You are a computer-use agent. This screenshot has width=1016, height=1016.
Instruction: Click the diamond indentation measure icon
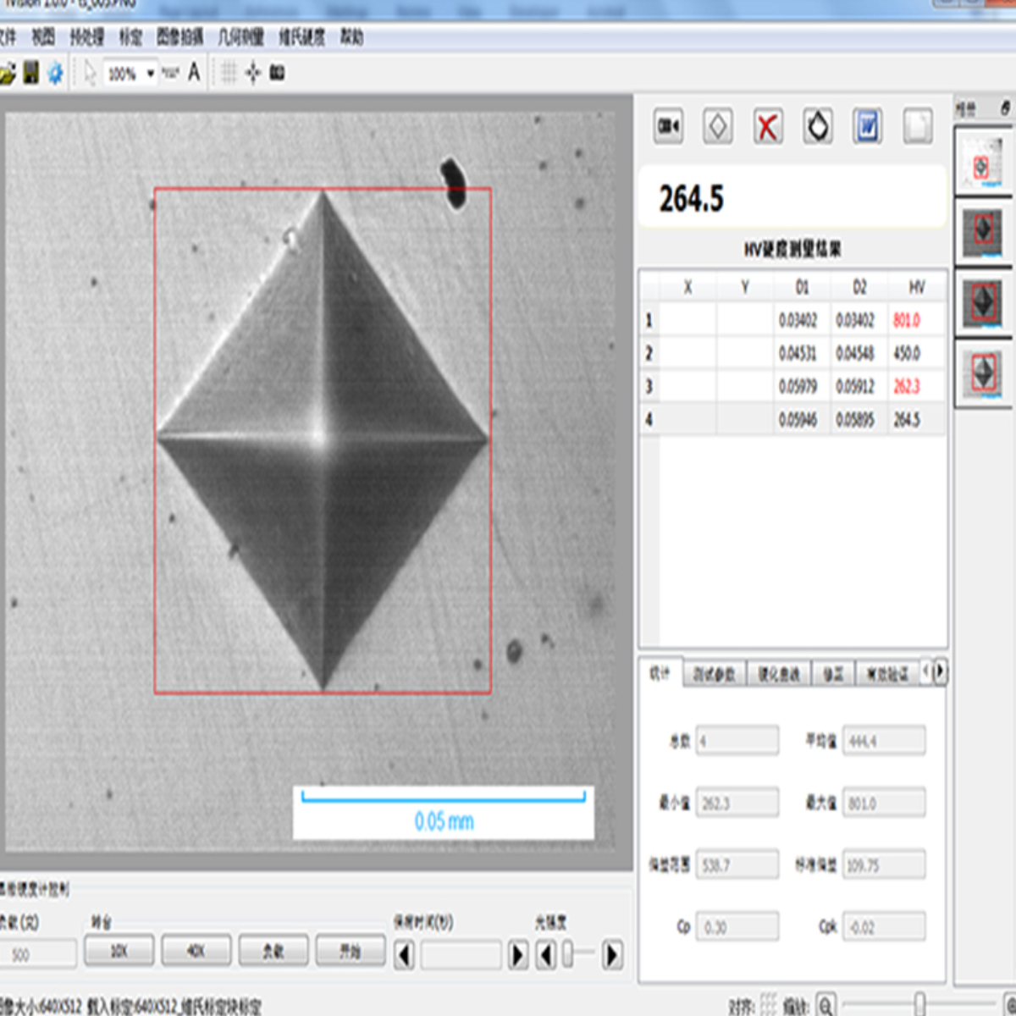click(x=718, y=127)
